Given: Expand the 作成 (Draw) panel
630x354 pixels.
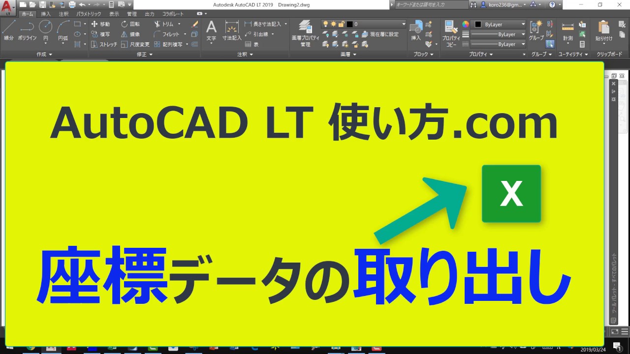Looking at the screenshot, I should (44, 54).
